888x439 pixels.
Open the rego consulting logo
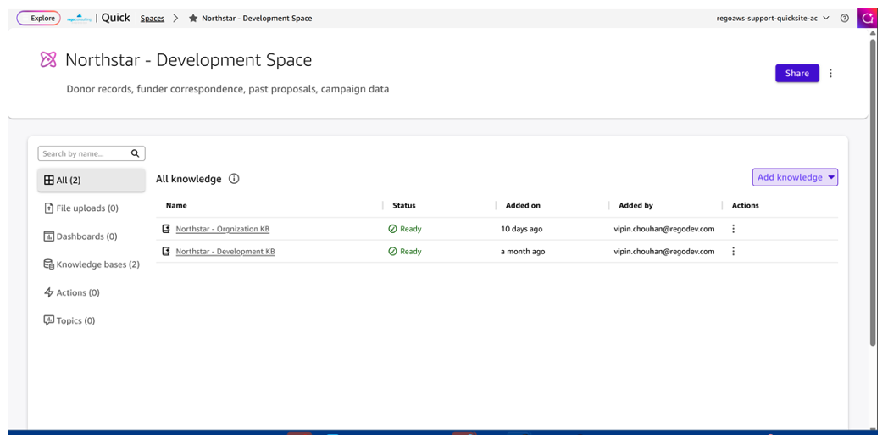pyautogui.click(x=79, y=18)
